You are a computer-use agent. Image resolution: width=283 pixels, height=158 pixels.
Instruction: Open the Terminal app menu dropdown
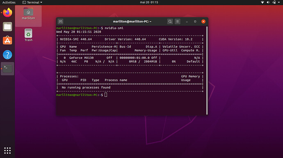coord(32,2)
